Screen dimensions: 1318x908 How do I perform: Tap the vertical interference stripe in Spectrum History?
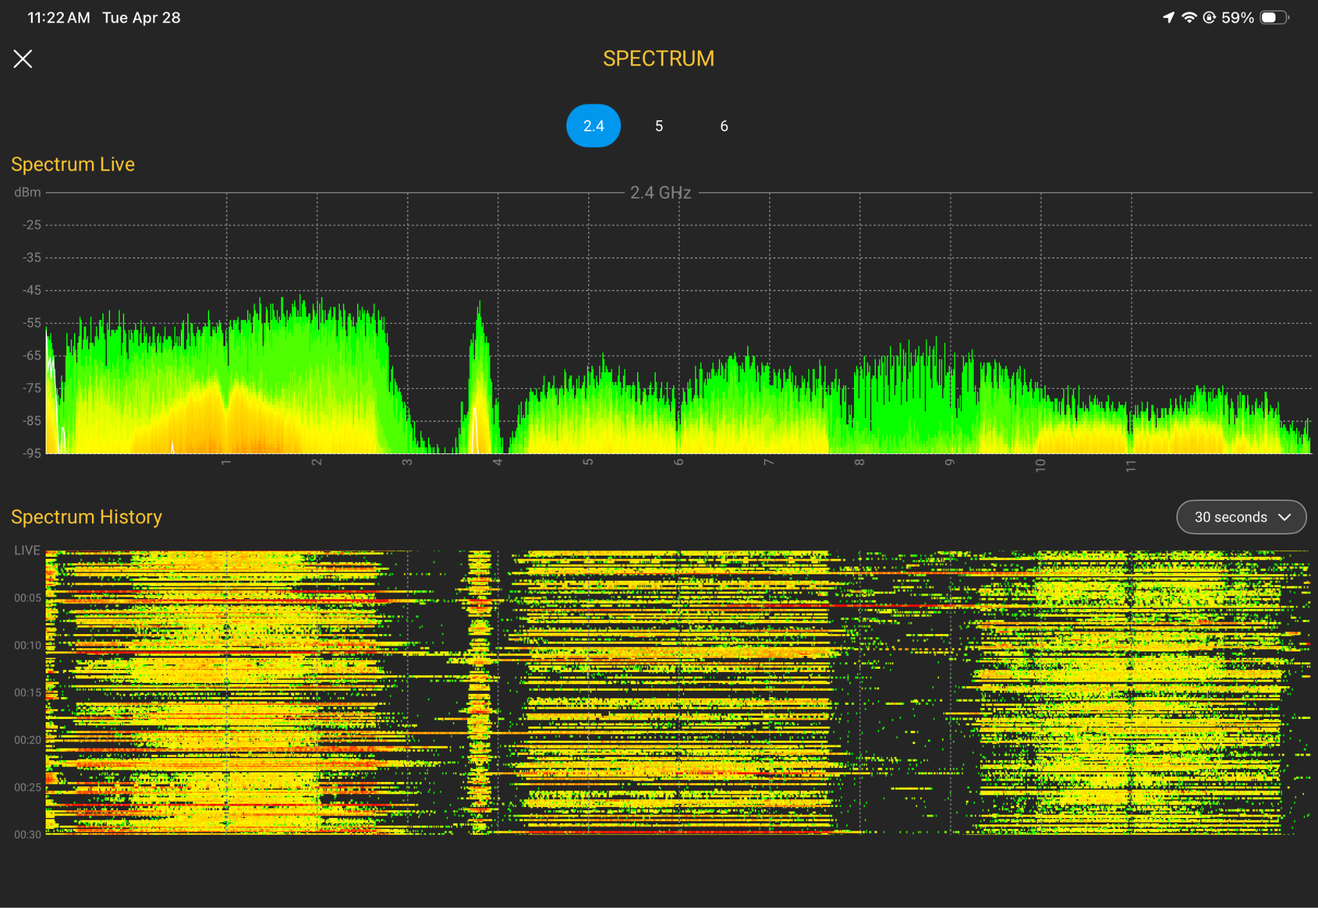479,693
